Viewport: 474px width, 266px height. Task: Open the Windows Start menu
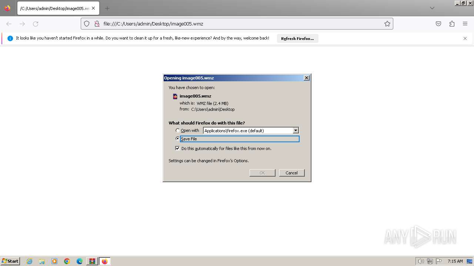point(10,261)
